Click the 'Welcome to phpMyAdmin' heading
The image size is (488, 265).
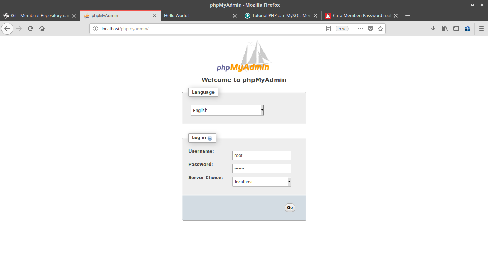point(244,80)
